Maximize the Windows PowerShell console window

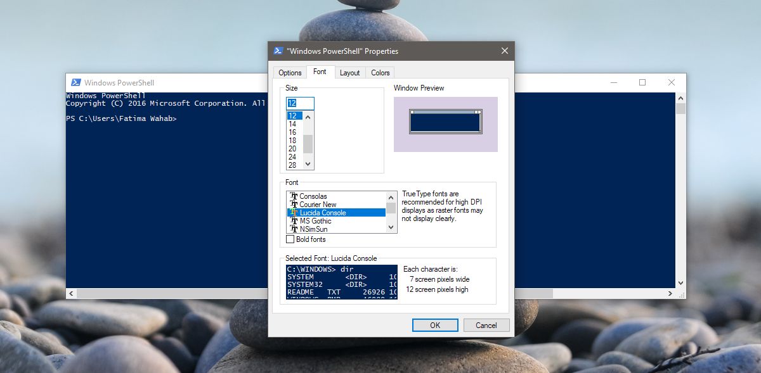(642, 82)
